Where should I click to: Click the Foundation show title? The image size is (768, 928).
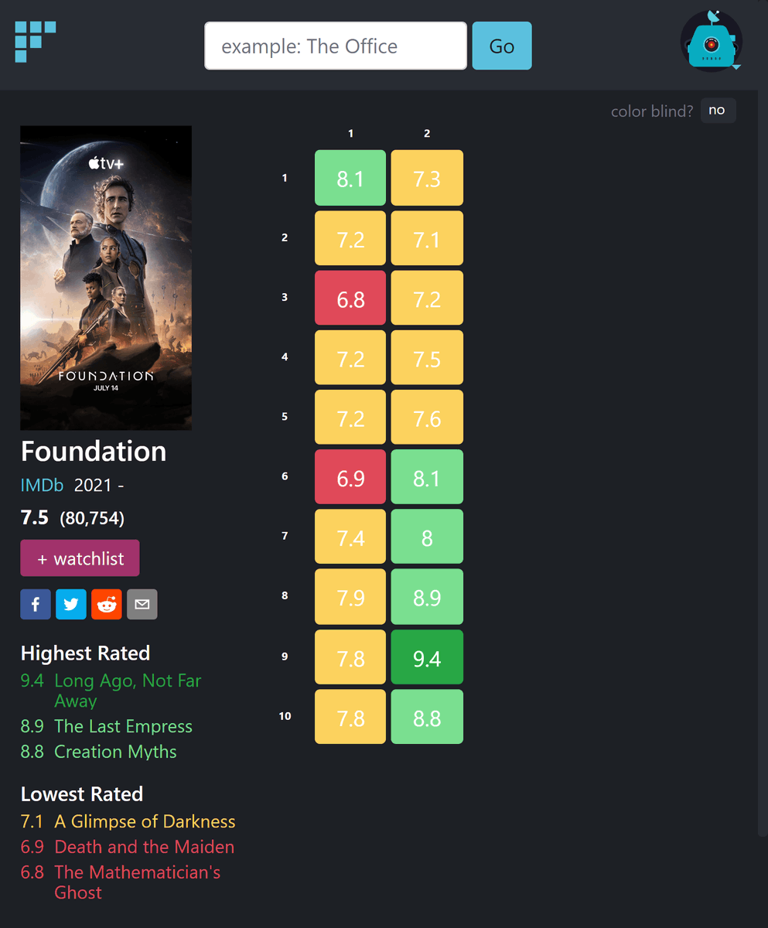click(x=94, y=452)
